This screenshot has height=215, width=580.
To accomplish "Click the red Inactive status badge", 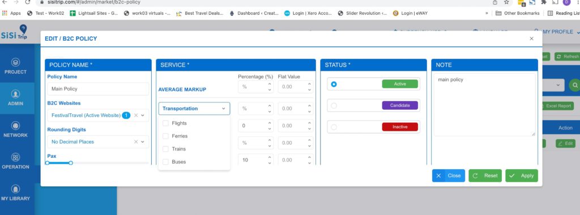I will coord(400,127).
